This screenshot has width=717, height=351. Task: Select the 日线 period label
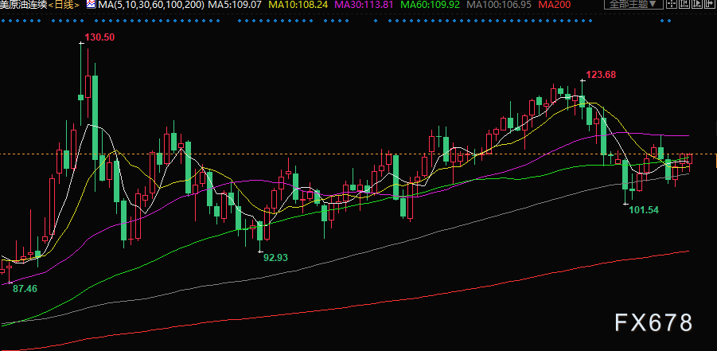point(64,5)
